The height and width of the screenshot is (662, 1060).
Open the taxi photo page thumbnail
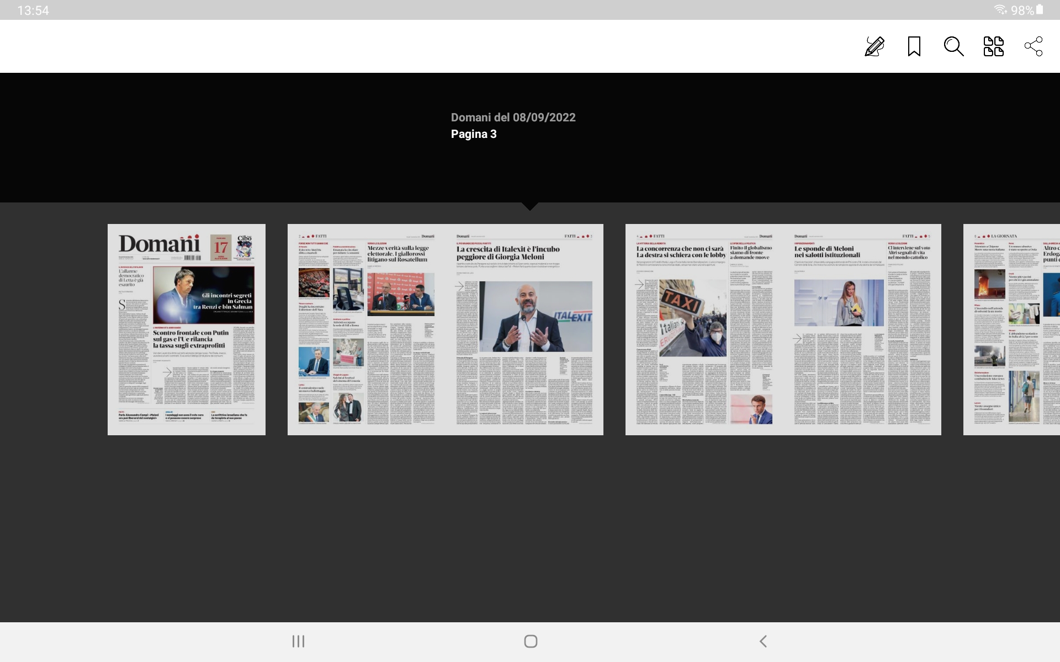click(704, 329)
